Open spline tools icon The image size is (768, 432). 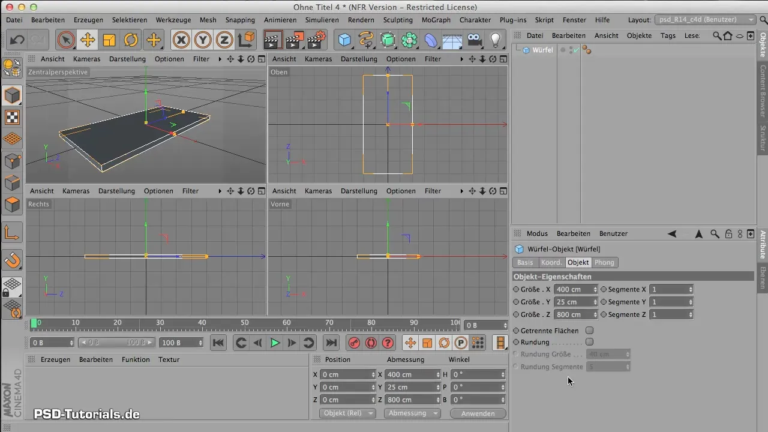[x=366, y=40]
